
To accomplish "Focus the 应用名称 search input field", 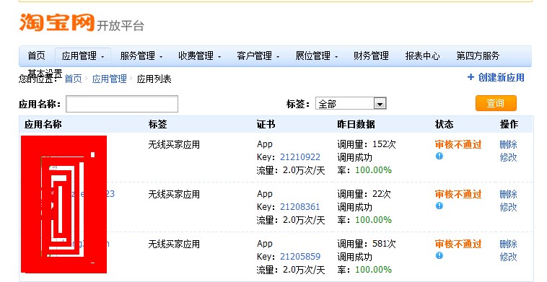I will click(122, 104).
